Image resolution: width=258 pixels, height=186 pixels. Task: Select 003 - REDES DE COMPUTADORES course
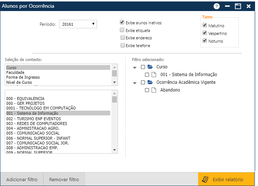(37, 124)
